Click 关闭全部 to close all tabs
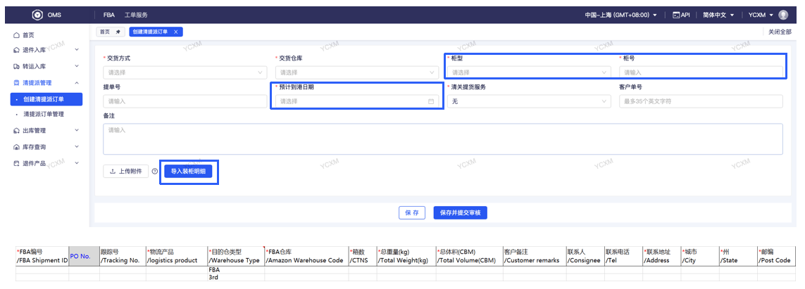Screen dimensions: 805x289 (780, 32)
